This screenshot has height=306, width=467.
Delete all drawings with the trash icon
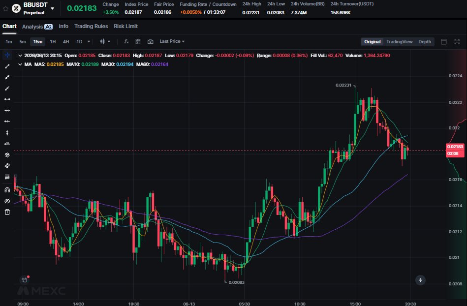click(7, 212)
